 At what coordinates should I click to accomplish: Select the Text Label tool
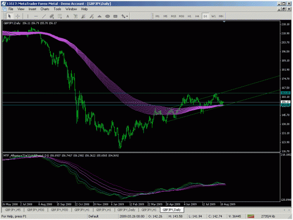click(x=75, y=16)
